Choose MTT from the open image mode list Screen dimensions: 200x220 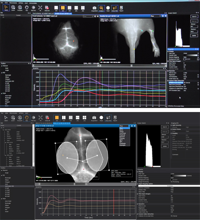click(121, 140)
